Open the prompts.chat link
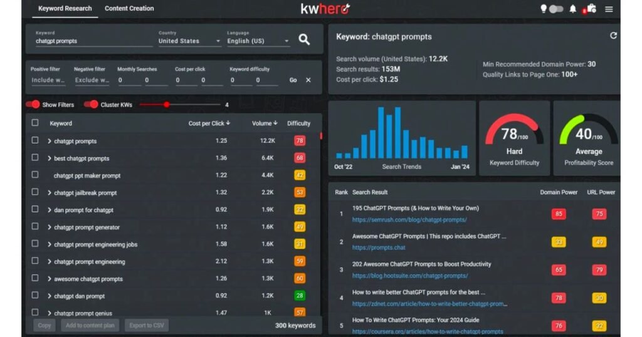This screenshot has height=337, width=642. click(379, 247)
